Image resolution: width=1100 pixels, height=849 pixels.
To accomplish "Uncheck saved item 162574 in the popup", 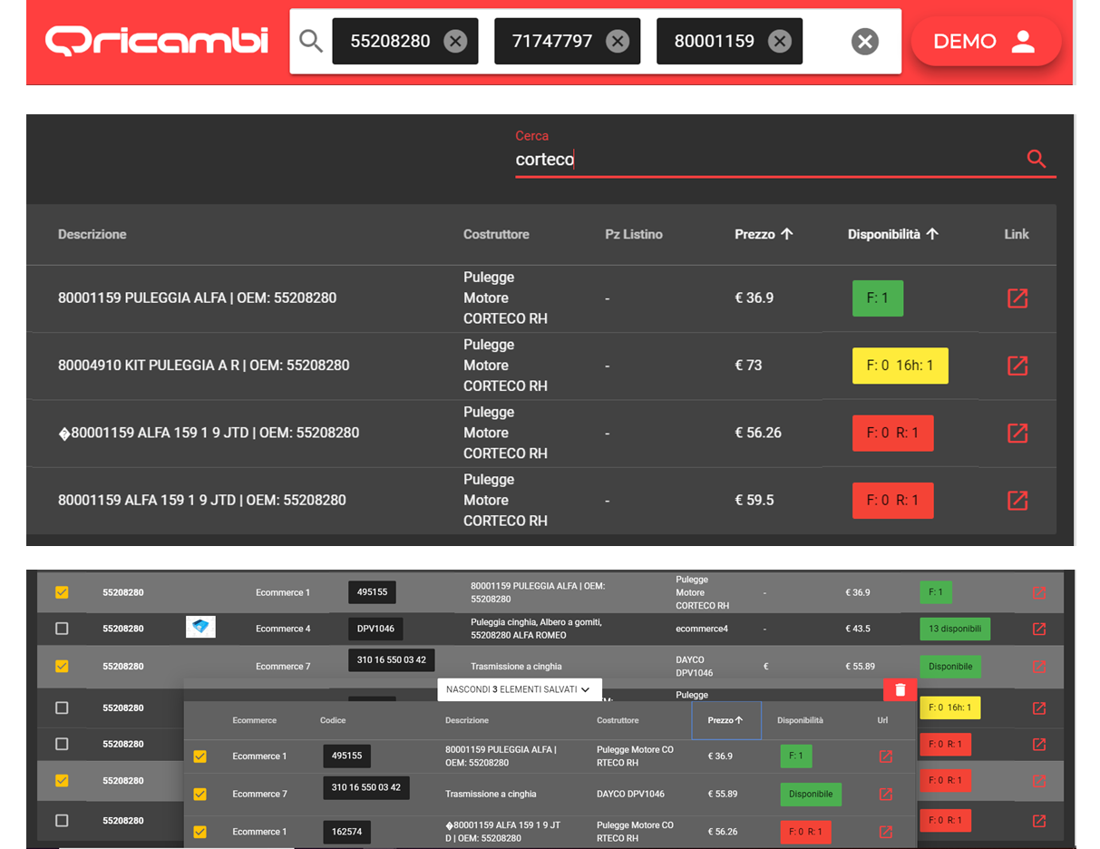I will pyautogui.click(x=200, y=832).
